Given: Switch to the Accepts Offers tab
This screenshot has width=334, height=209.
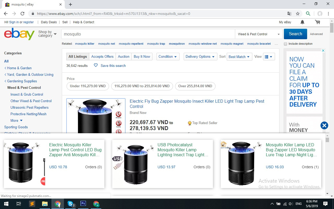Looking at the screenshot, I should point(102,57).
